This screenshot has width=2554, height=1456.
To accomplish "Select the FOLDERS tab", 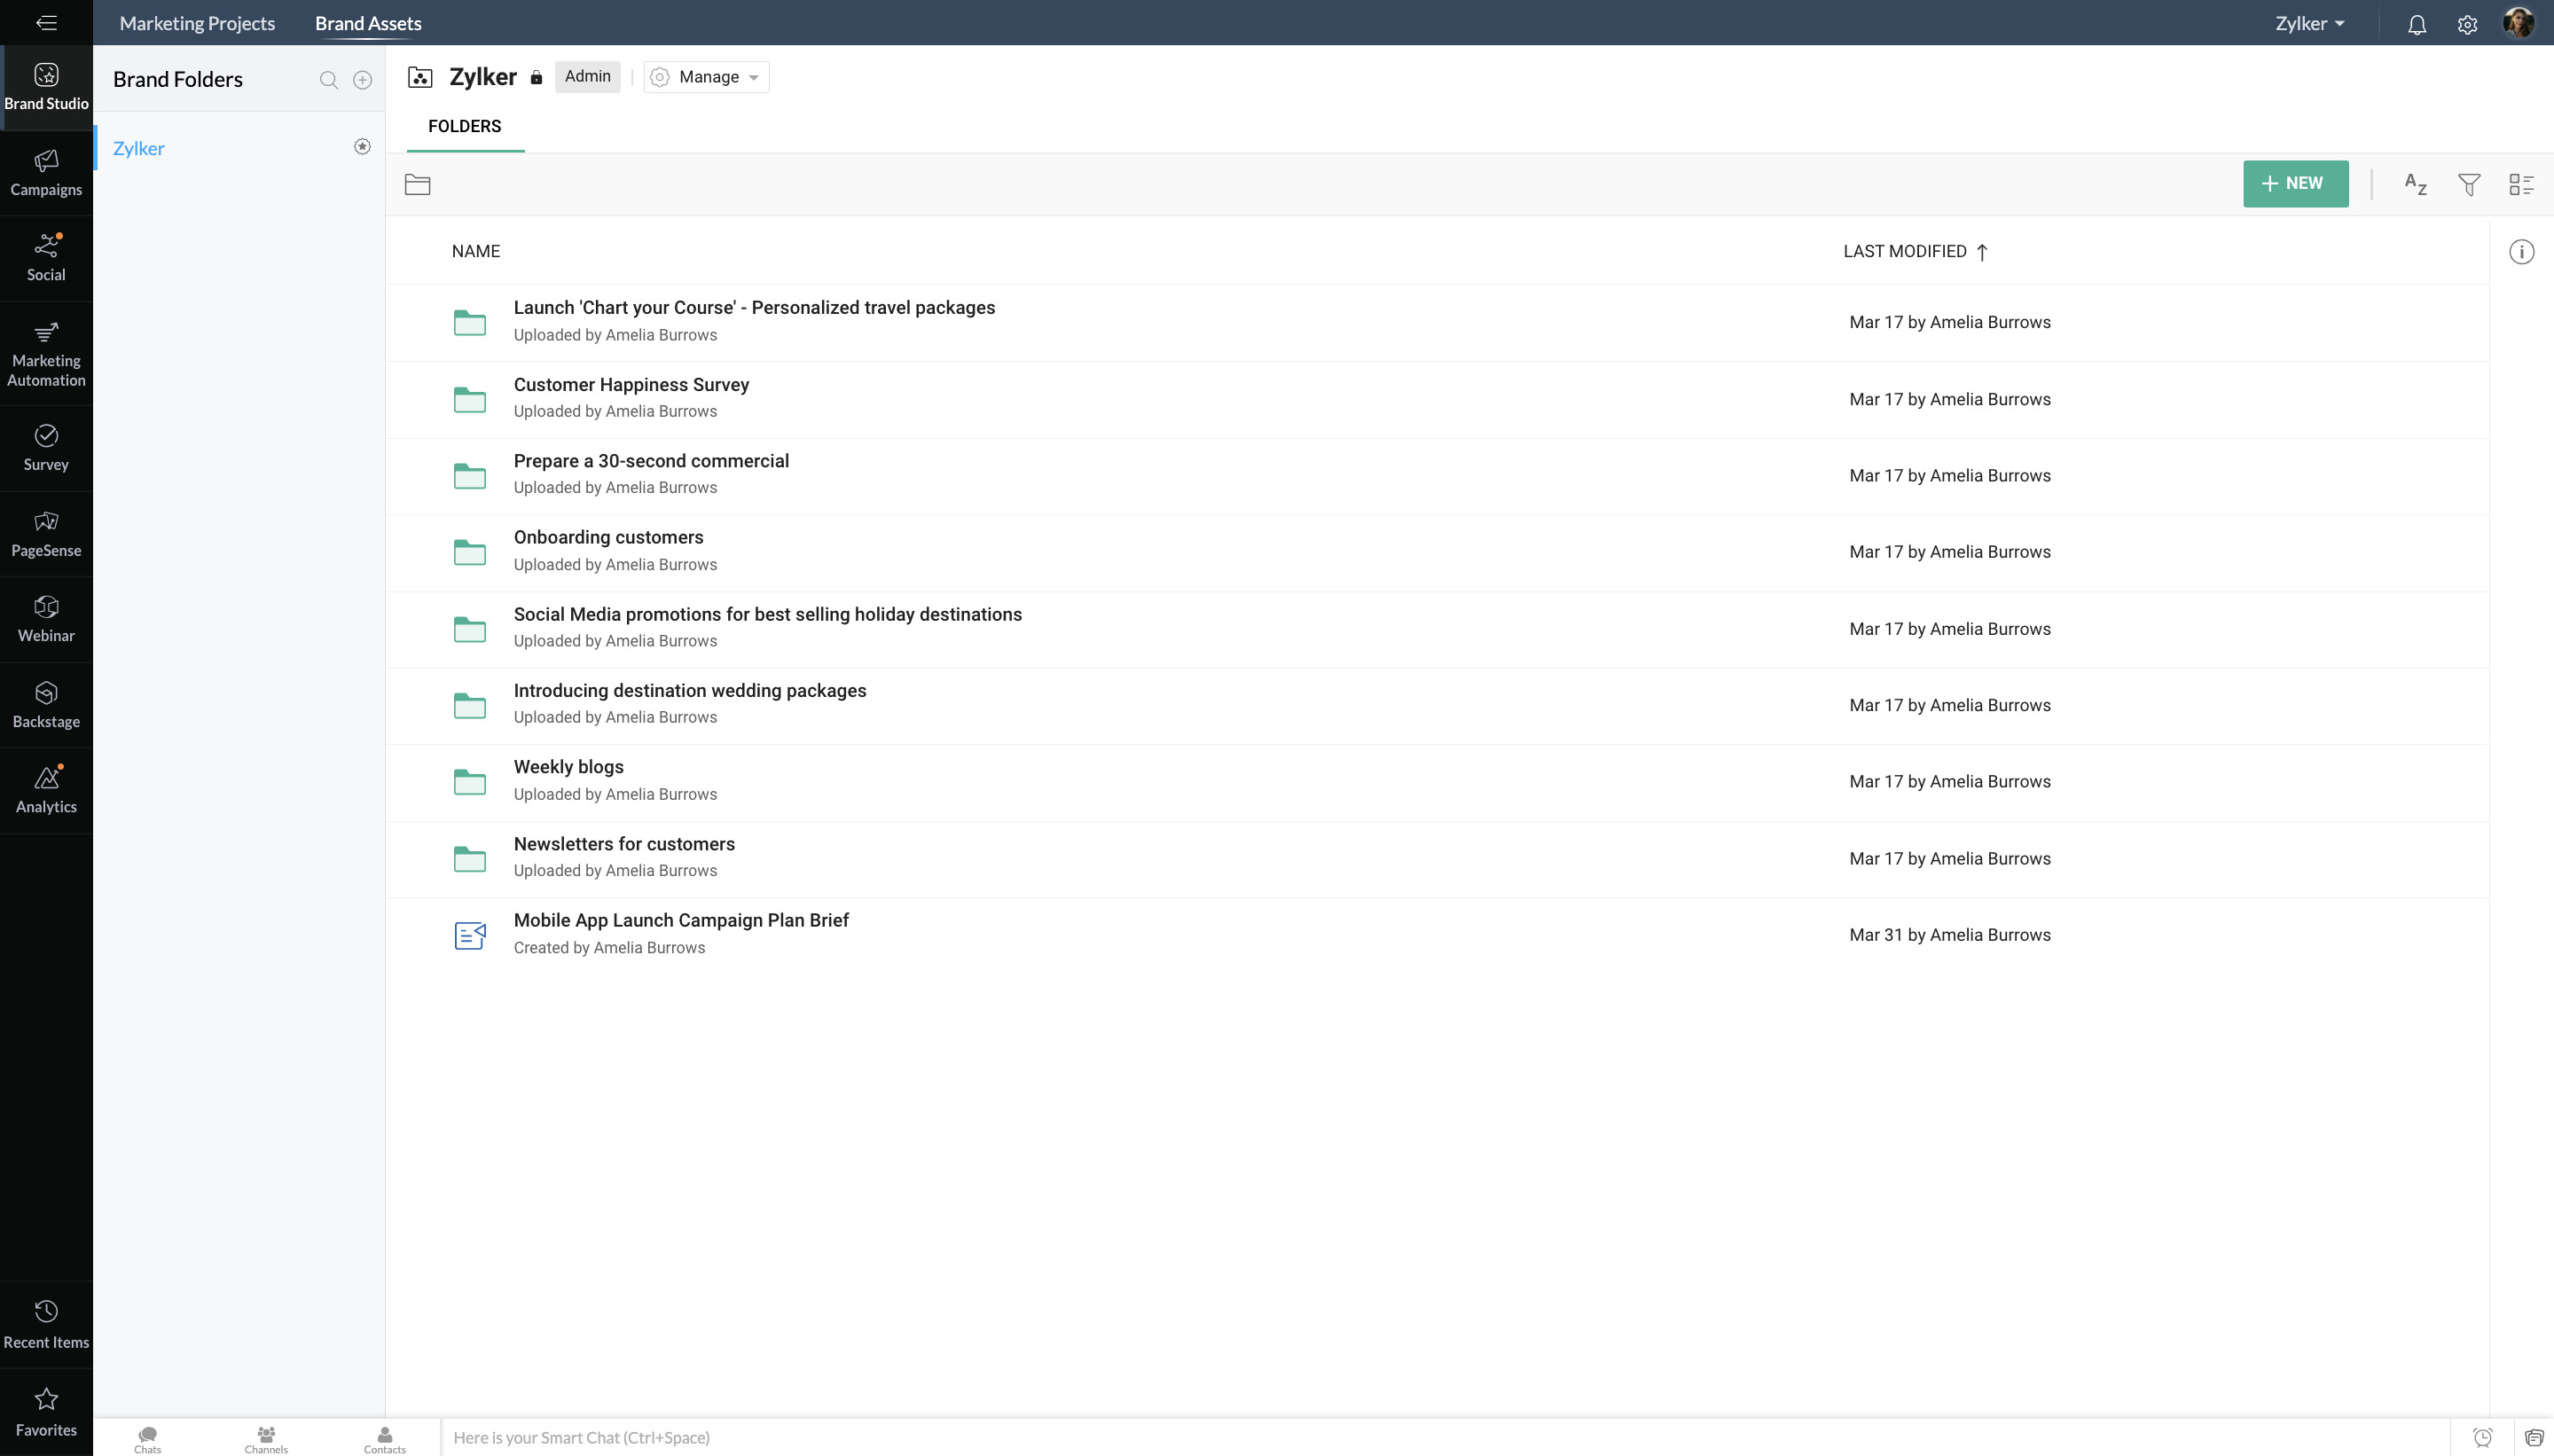I will pos(464,126).
